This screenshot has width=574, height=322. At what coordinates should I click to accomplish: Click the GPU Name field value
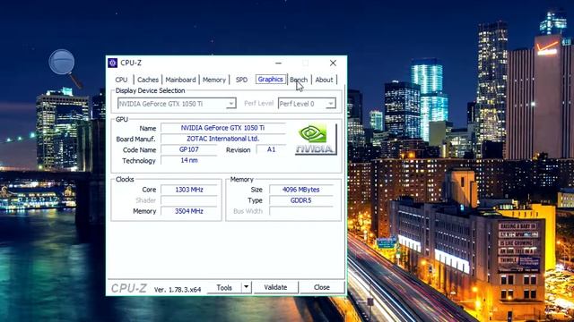point(222,128)
